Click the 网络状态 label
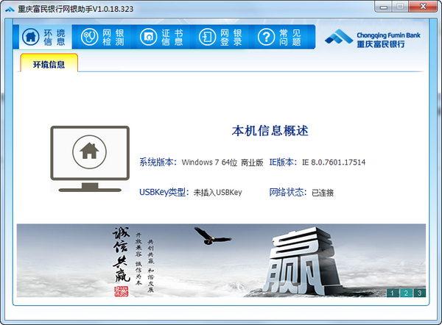 click(x=288, y=193)
